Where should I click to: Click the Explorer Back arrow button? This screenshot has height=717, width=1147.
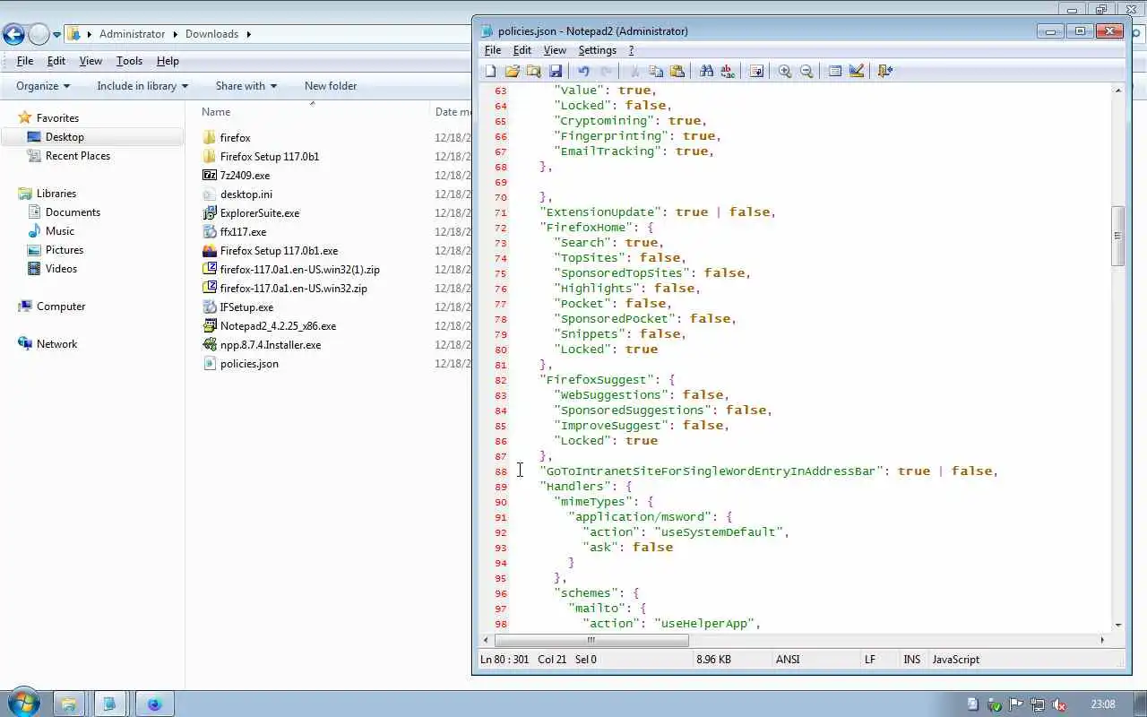(13, 34)
